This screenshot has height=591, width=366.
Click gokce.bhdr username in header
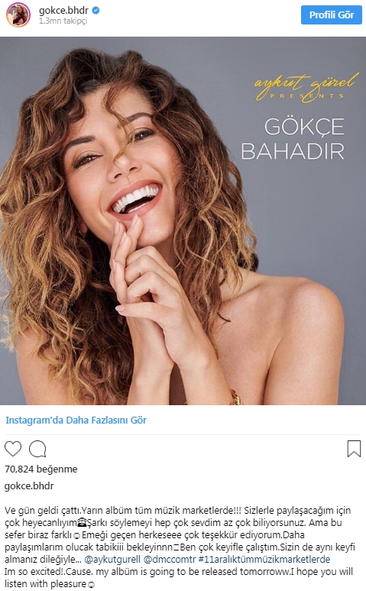point(63,11)
